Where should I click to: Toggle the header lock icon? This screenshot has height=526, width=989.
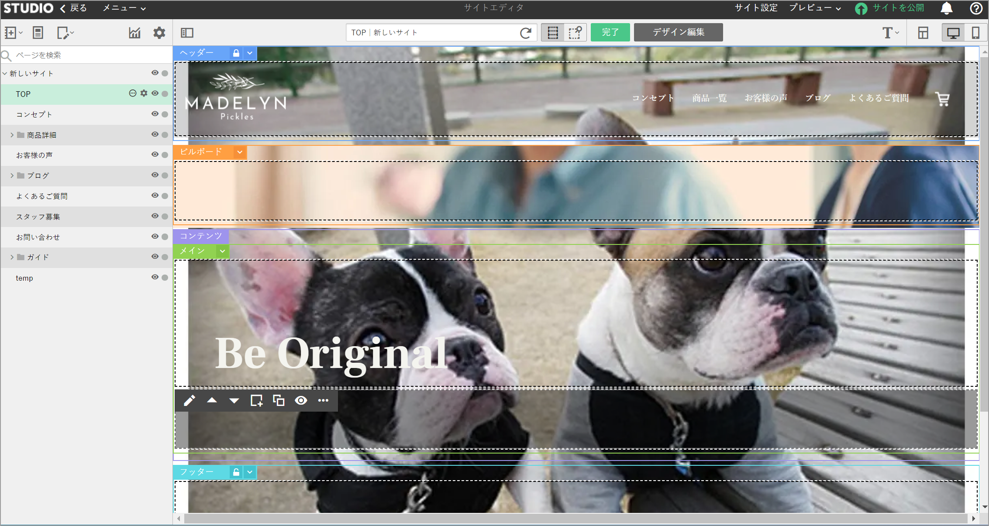click(236, 53)
